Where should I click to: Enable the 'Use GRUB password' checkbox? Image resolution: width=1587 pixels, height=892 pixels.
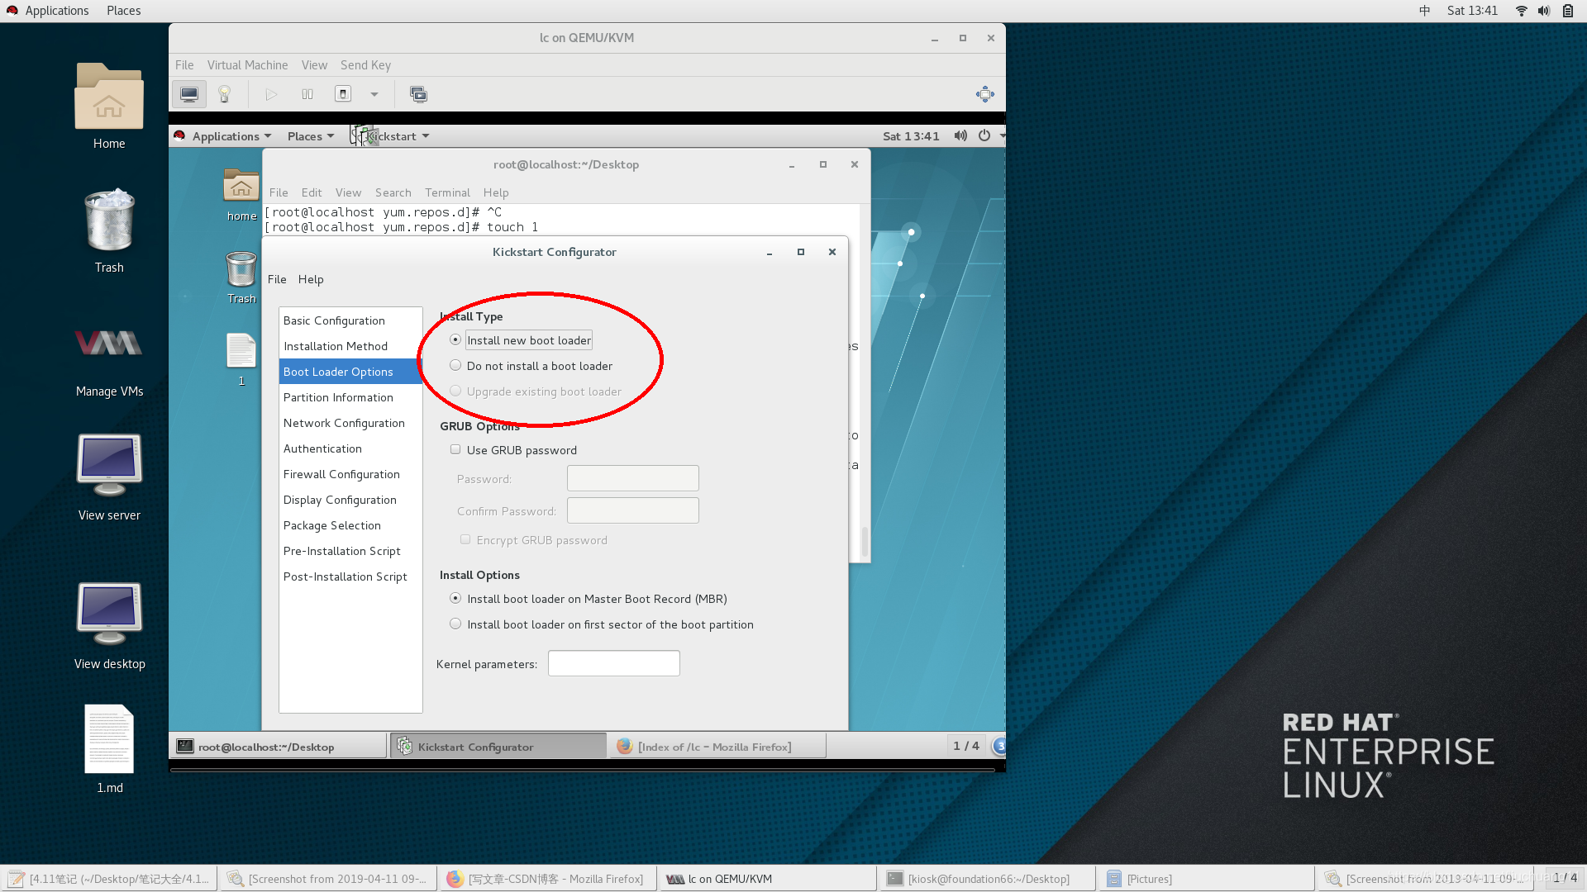[455, 449]
